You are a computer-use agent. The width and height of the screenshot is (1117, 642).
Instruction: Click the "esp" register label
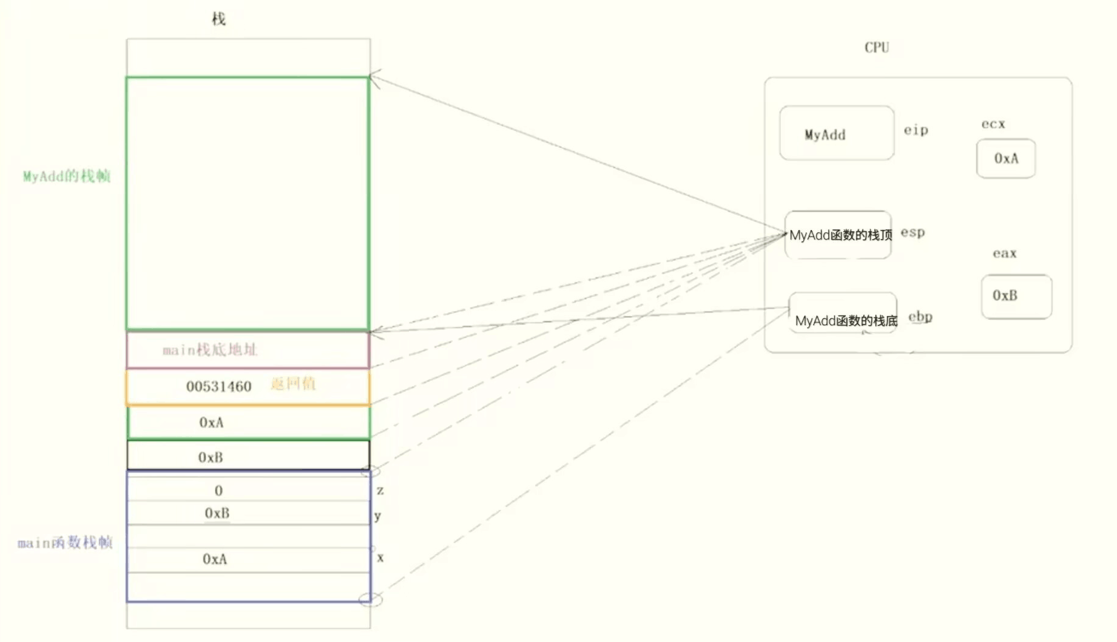(x=913, y=232)
